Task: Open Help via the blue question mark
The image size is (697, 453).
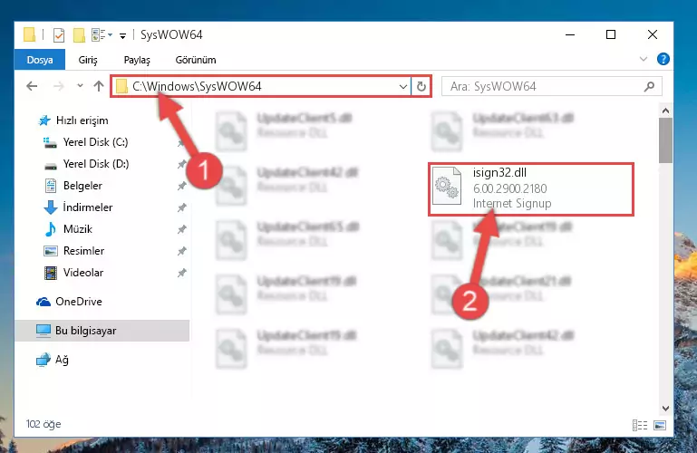Action: pyautogui.click(x=663, y=59)
